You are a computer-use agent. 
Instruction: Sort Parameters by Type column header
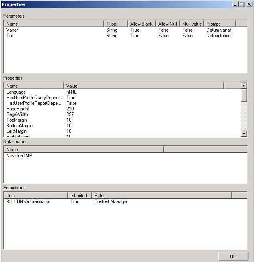[116, 24]
